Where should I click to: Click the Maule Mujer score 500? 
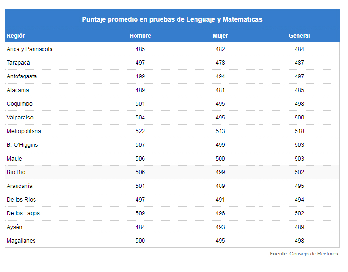tap(220, 159)
